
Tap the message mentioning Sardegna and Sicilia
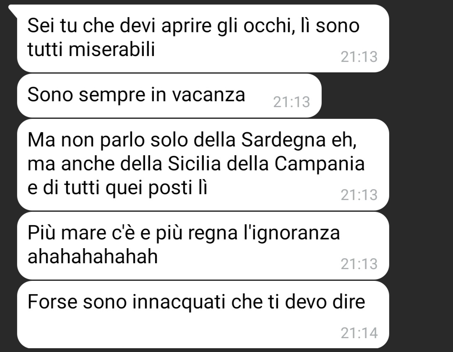point(203,164)
